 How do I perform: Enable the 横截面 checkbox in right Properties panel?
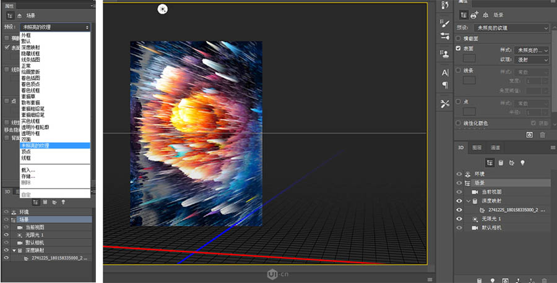459,37
